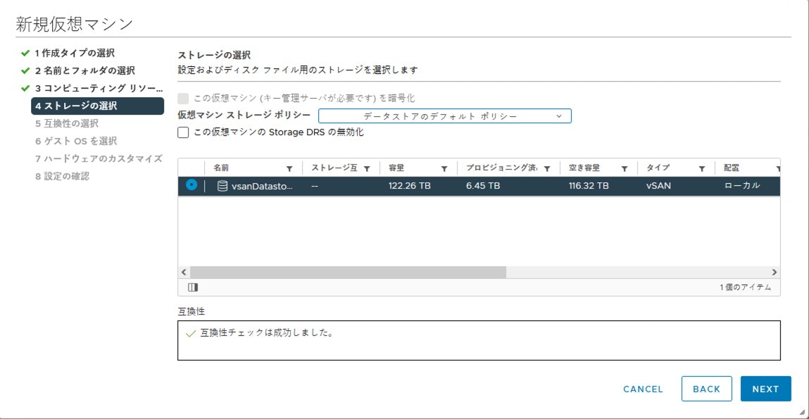Click the 容量 column header
The width and height of the screenshot is (809, 419).
[x=396, y=168]
